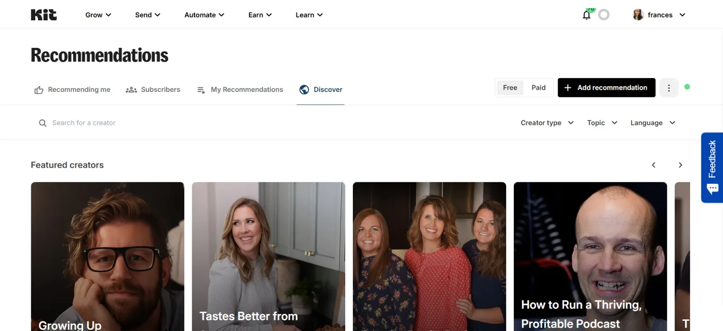The image size is (723, 331).
Task: Click the circular progress indicator icon
Action: (x=604, y=15)
